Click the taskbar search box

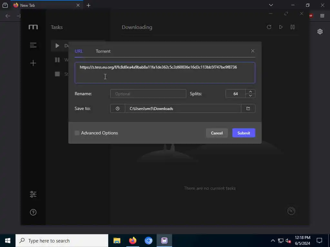coord(62,241)
